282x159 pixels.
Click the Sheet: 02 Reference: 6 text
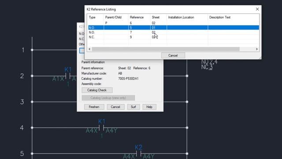[x=134, y=68]
